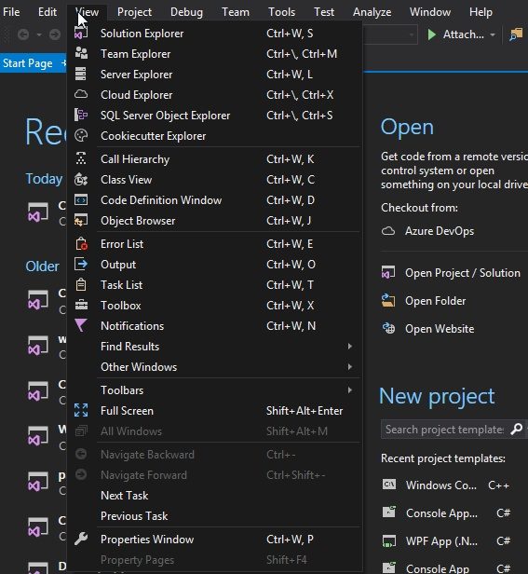Click the Open Website globe icon
This screenshot has width=528, height=574.
(x=388, y=328)
